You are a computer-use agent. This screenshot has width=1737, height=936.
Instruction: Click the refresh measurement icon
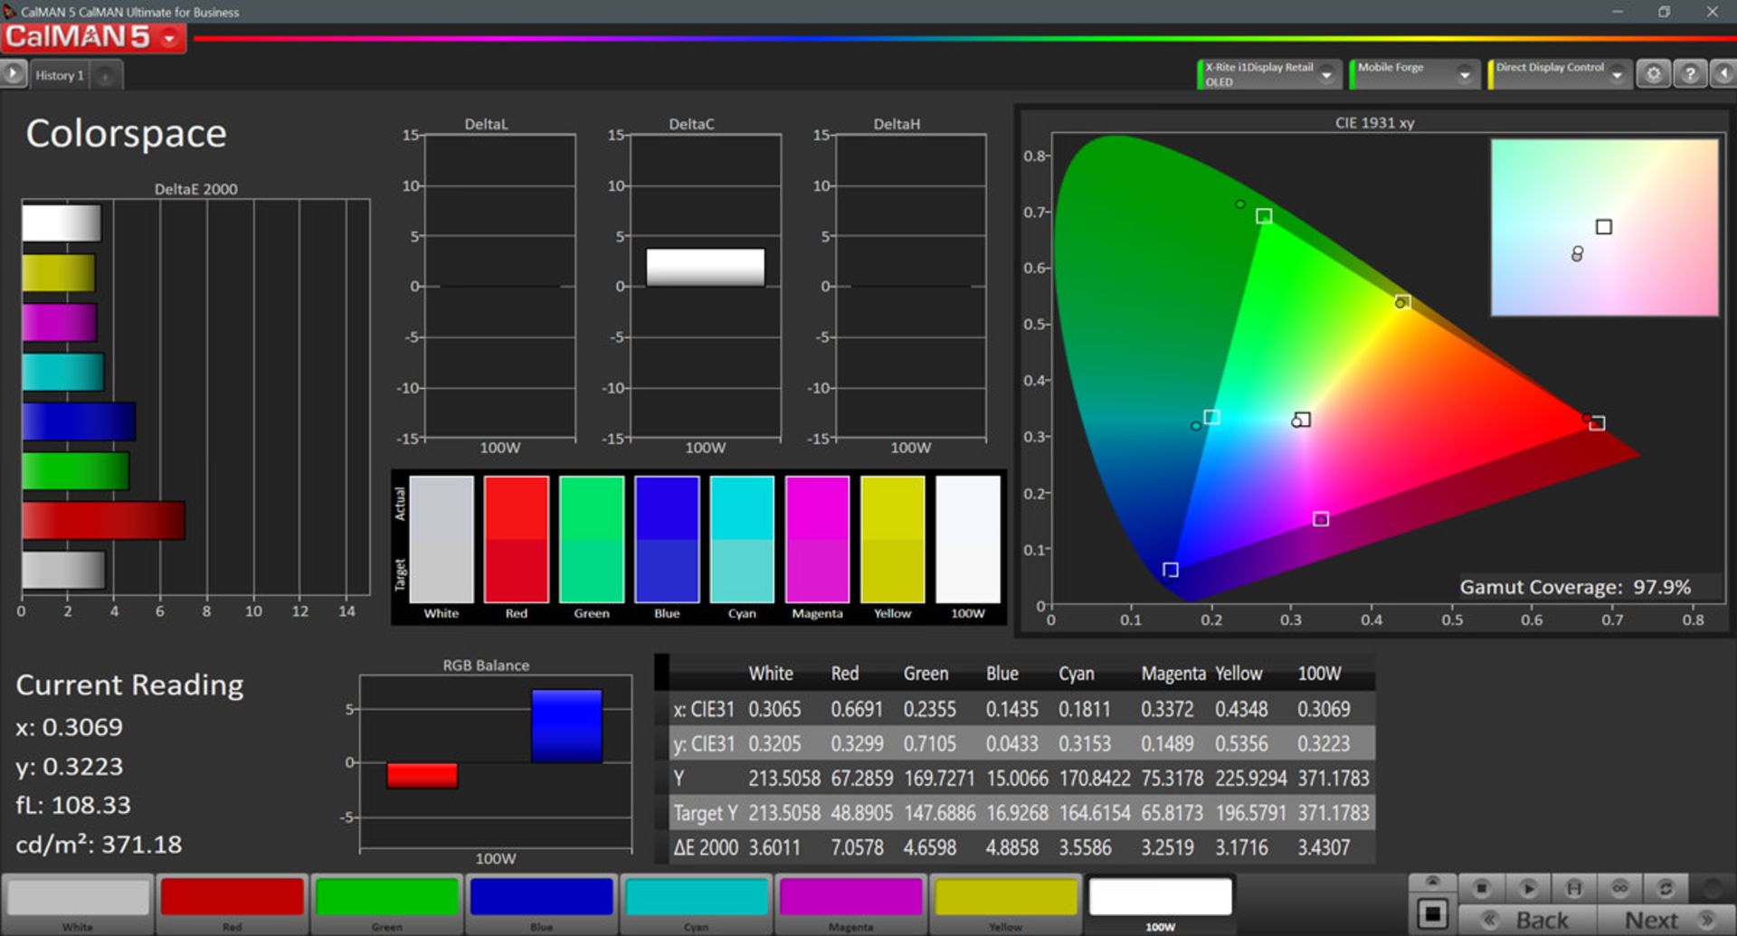coord(1666,888)
